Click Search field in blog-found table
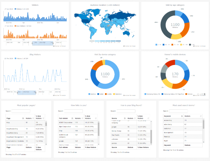The height and width of the screenshot is (161, 210). coord(126,111)
